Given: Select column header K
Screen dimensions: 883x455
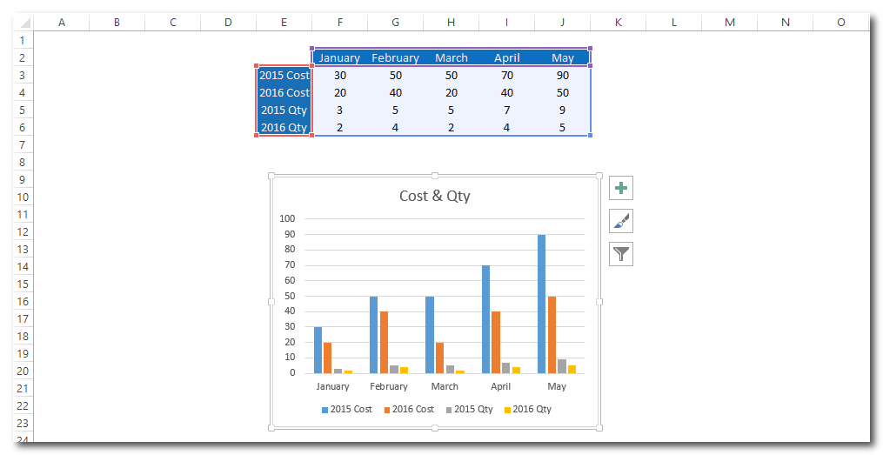Looking at the screenshot, I should (618, 22).
